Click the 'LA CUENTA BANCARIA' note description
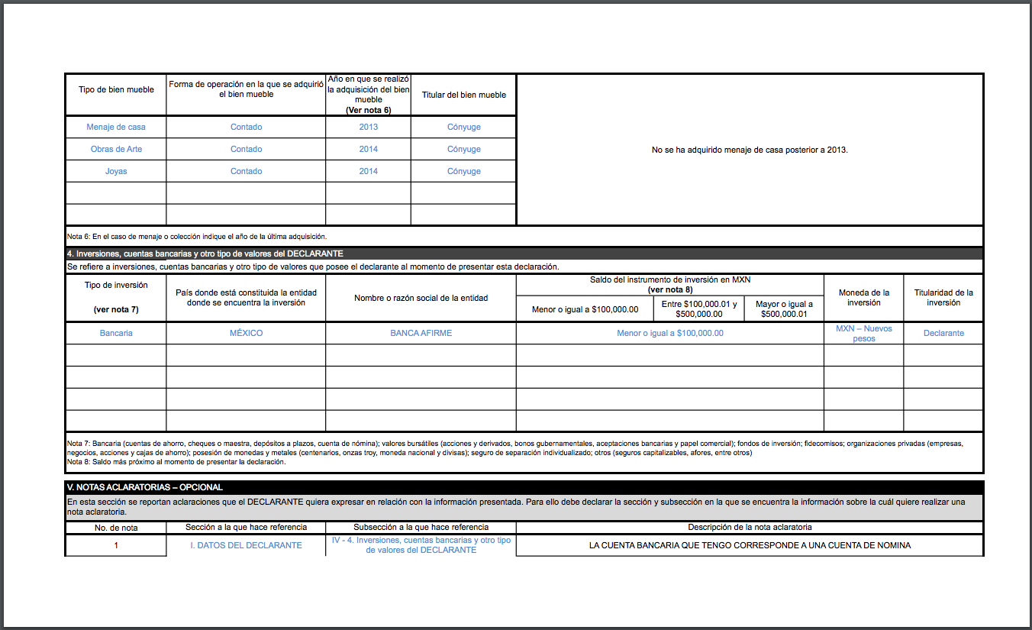 [750, 545]
